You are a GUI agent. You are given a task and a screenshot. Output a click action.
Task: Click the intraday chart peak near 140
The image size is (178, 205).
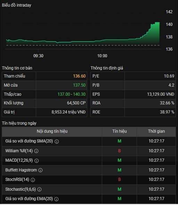[157, 22]
